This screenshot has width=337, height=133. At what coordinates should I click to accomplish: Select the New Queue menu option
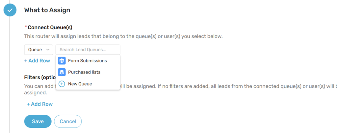pyautogui.click(x=80, y=84)
